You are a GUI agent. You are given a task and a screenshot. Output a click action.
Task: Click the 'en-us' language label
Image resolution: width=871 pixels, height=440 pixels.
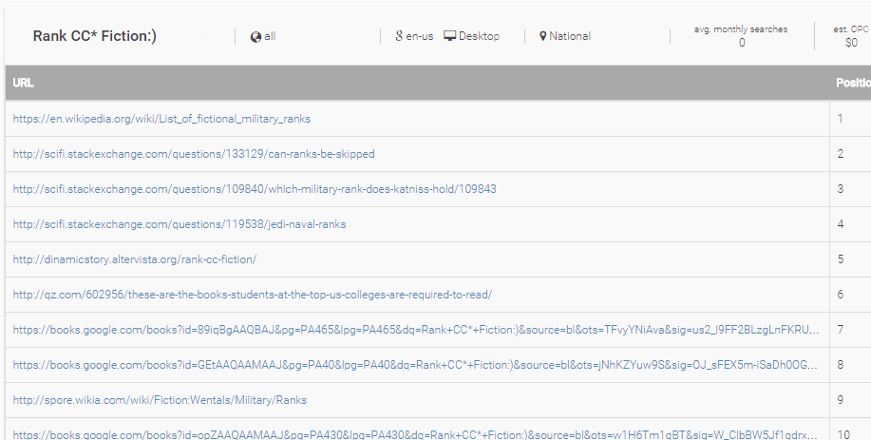[x=420, y=37]
